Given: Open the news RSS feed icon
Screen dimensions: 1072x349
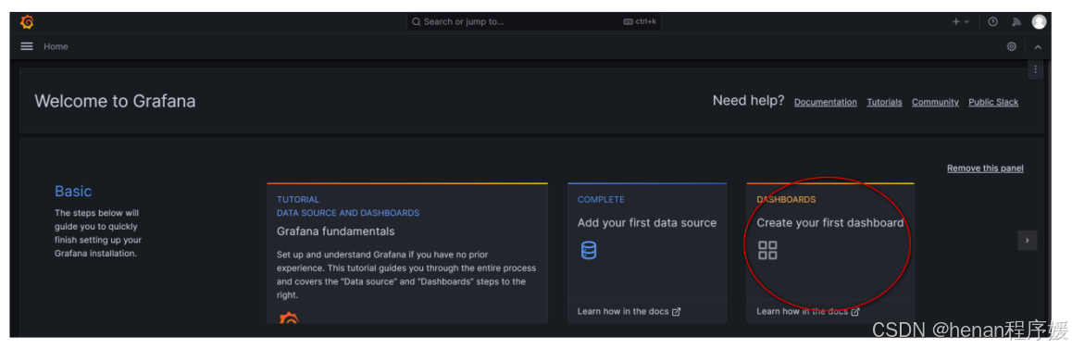Looking at the screenshot, I should (1016, 22).
